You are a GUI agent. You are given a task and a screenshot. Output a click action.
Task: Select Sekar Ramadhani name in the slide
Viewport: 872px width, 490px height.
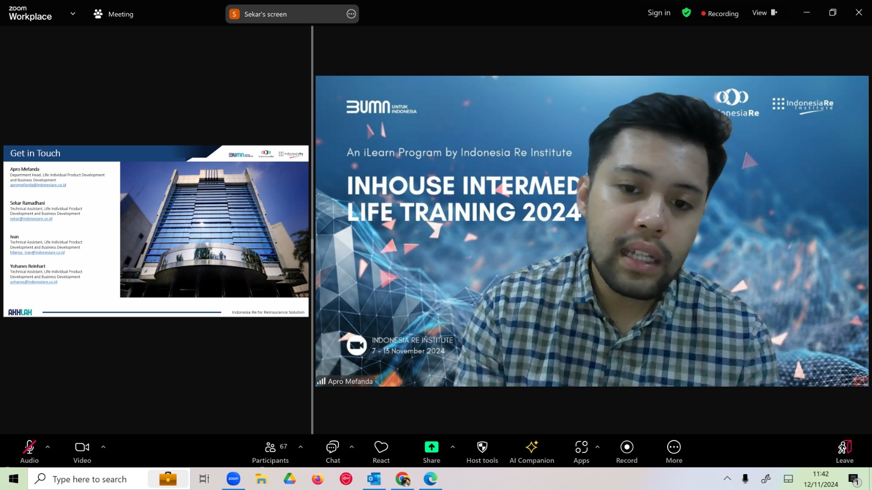[27, 203]
